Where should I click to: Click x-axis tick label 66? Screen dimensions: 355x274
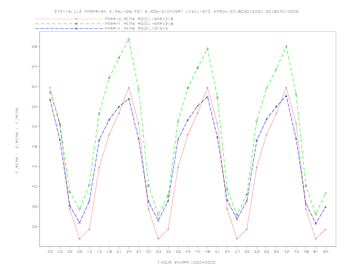point(267,252)
